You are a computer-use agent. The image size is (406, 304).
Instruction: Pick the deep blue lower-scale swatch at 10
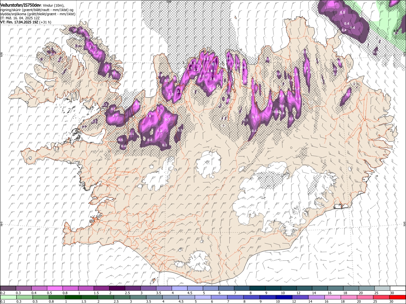point(284,297)
